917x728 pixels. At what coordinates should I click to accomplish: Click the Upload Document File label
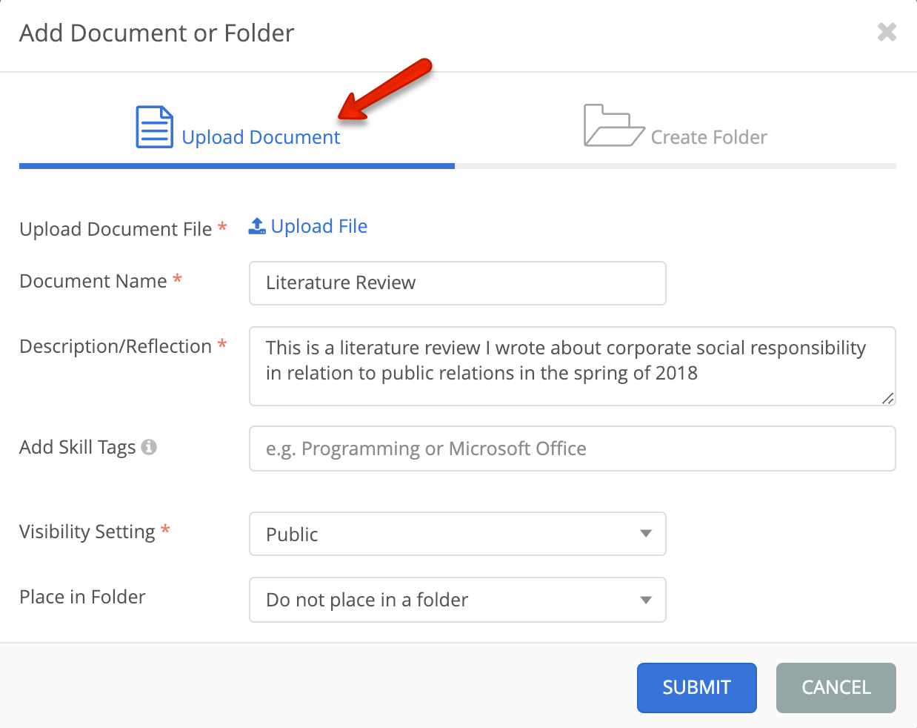tap(116, 229)
